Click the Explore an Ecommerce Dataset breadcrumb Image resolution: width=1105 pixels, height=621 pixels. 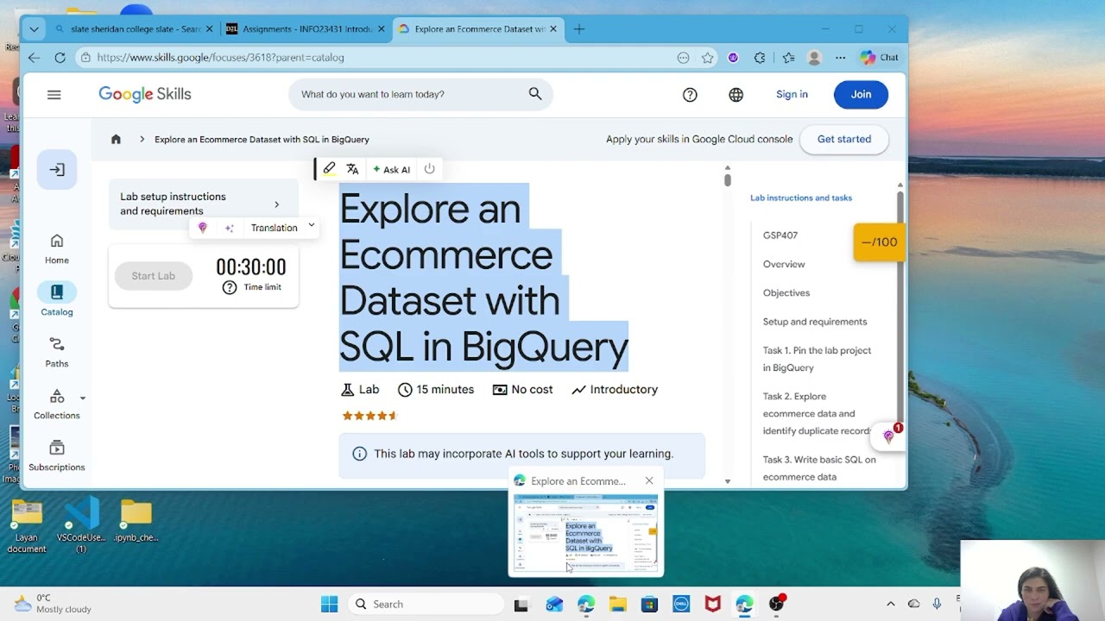coord(262,139)
